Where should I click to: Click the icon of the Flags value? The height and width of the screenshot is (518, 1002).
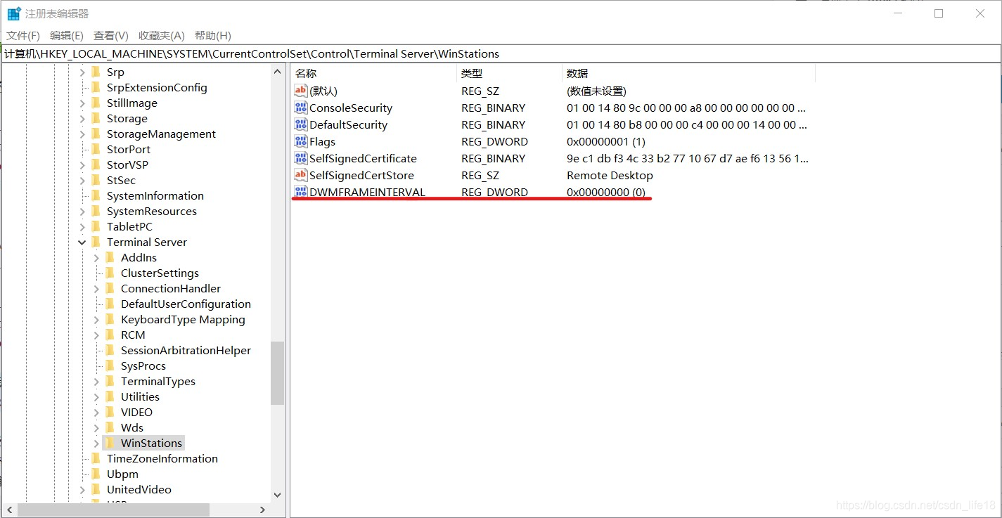[301, 141]
